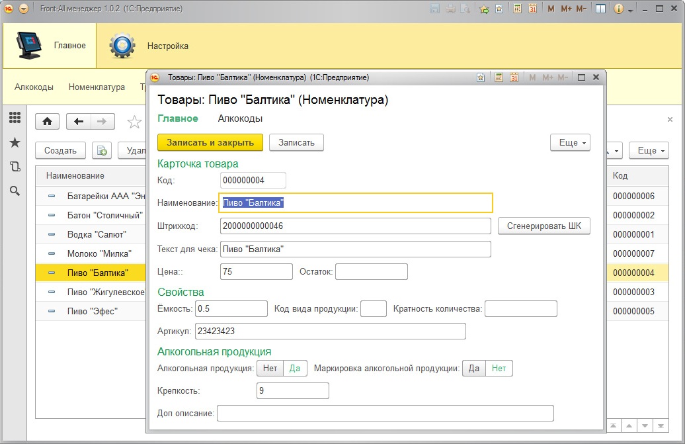Click the Штрихкод field
Viewport: 685px width, 444px height.
click(x=356, y=226)
